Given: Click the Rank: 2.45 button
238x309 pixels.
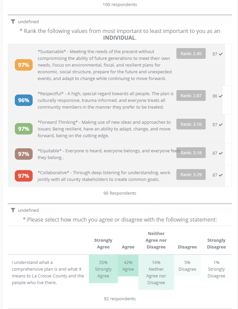Looking at the screenshot, I should click(191, 53).
